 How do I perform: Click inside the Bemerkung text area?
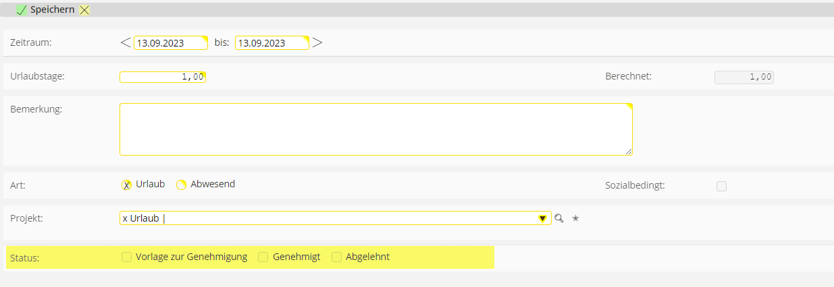[x=375, y=129]
